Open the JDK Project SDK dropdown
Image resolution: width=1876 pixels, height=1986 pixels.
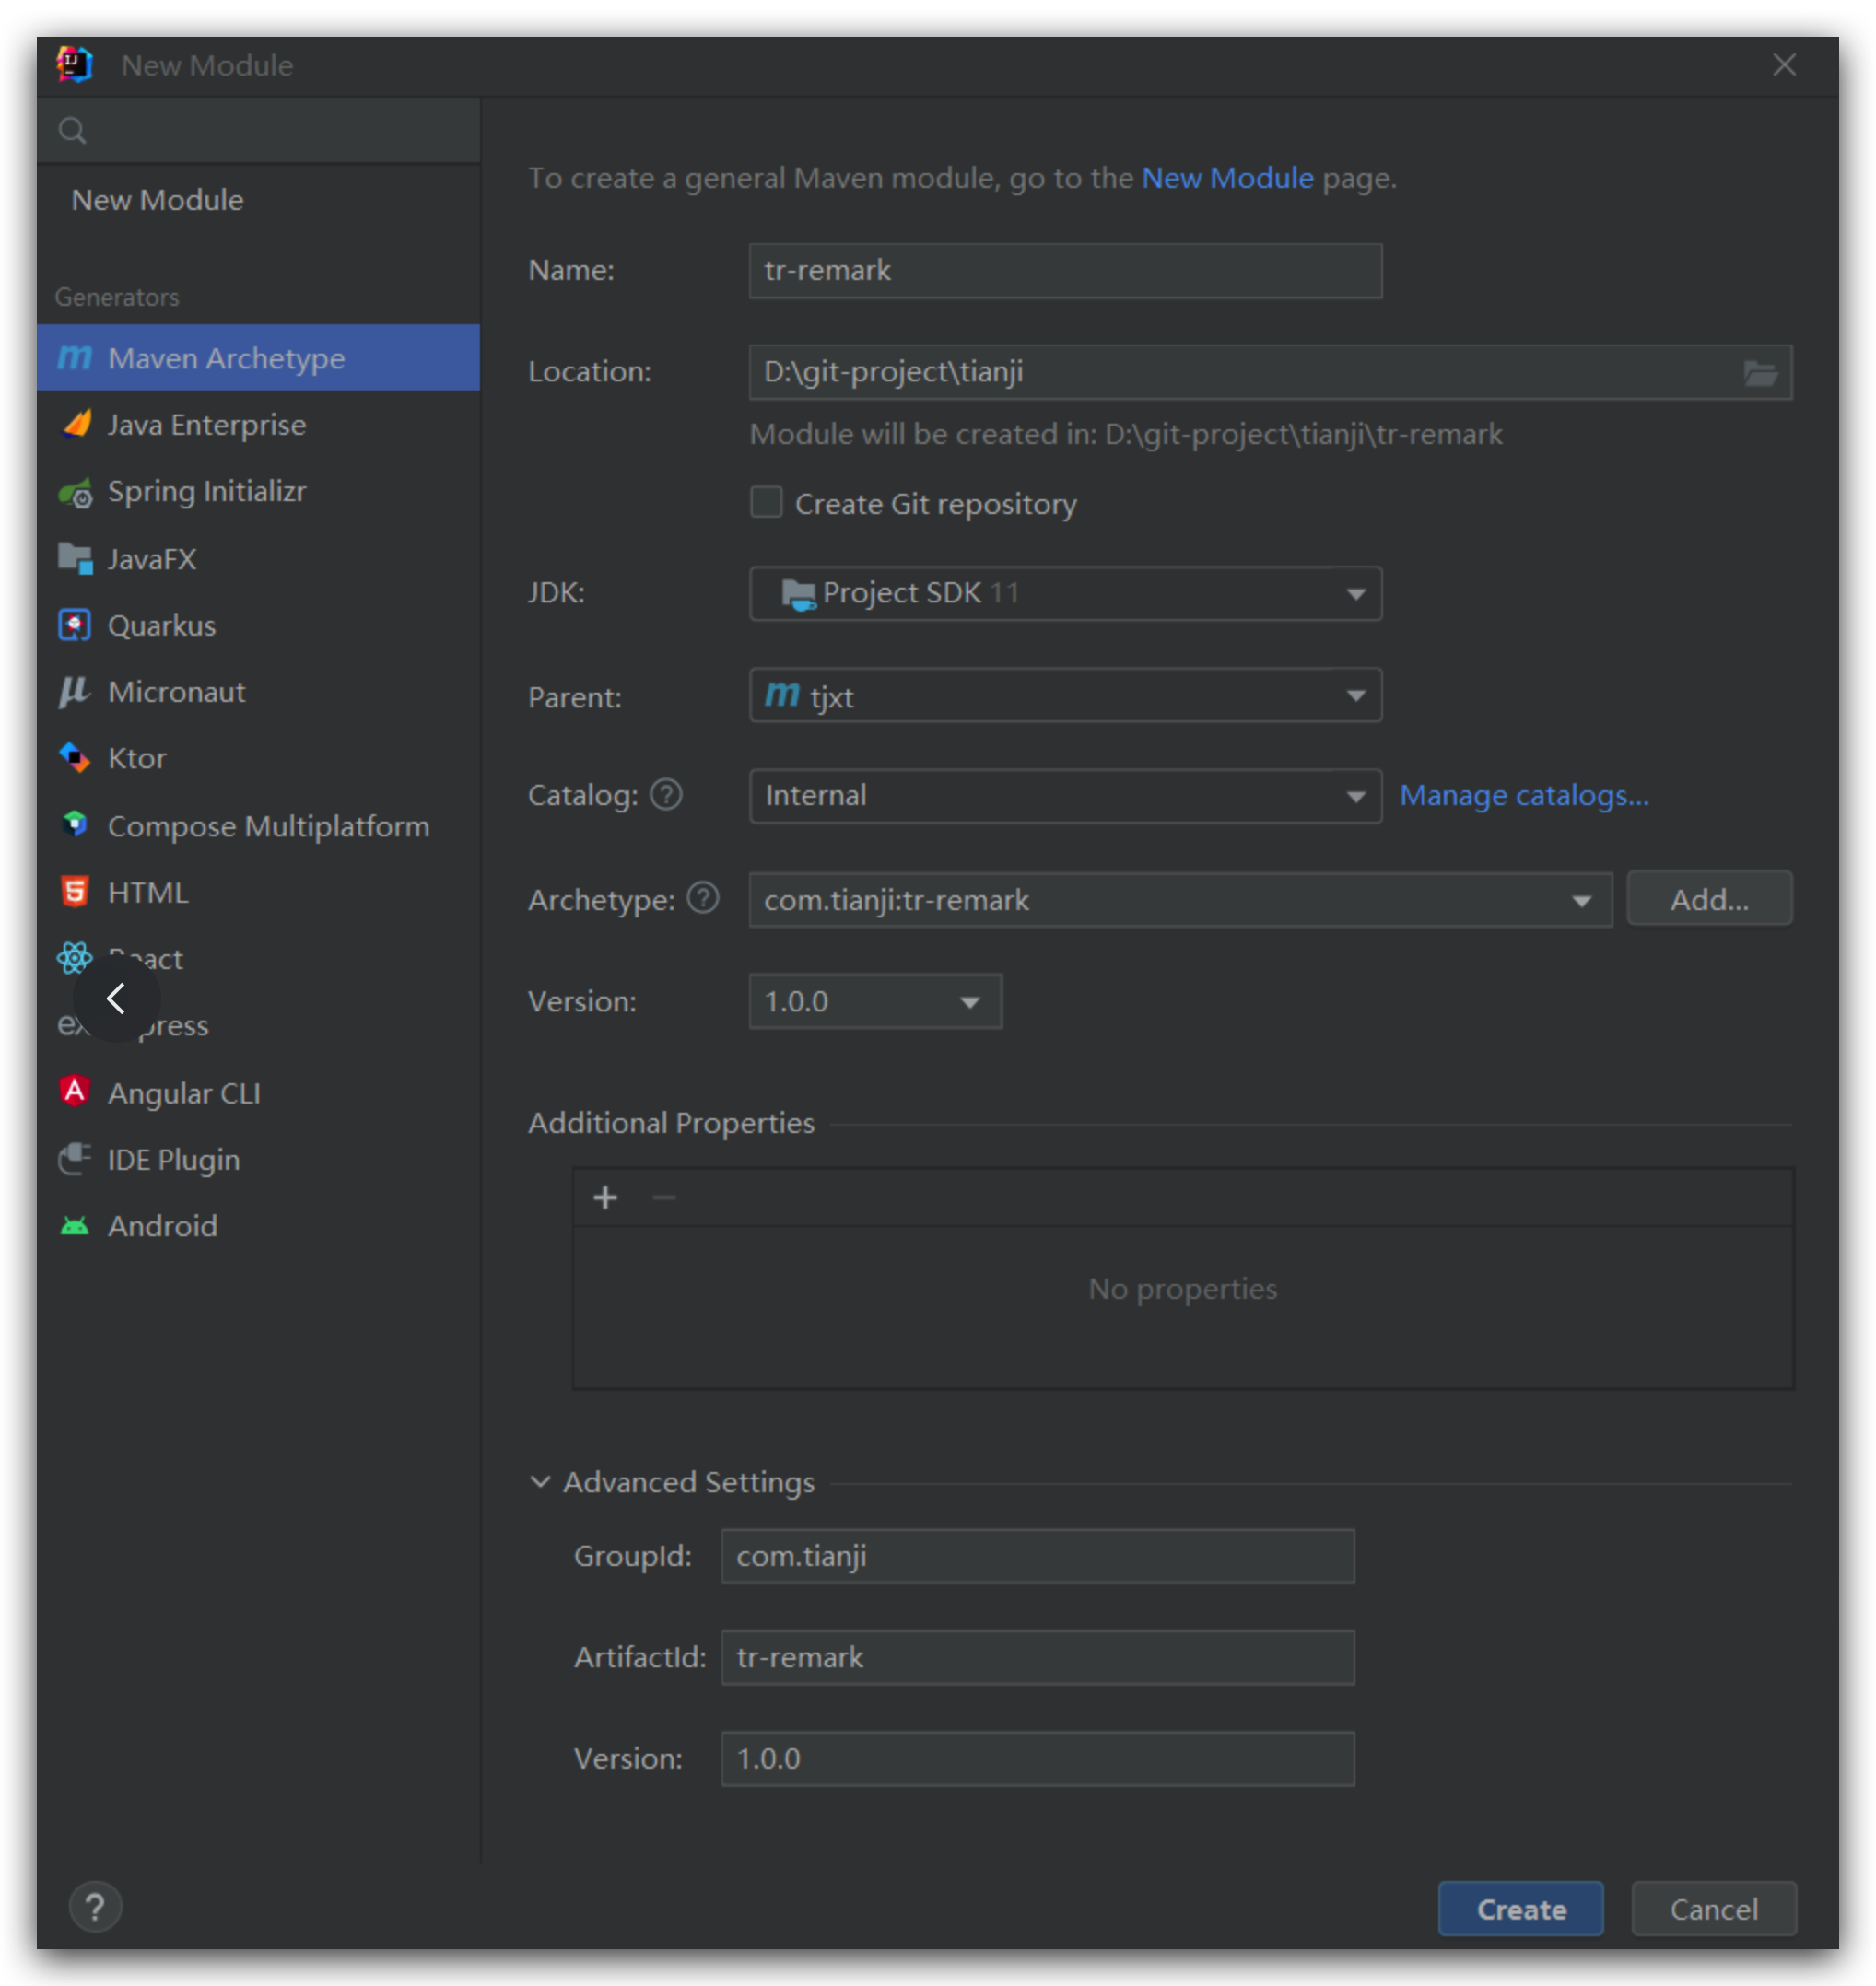click(1065, 594)
